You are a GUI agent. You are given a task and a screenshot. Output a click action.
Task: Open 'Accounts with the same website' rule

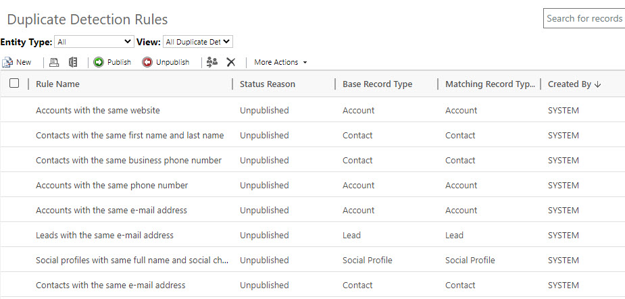pos(97,110)
